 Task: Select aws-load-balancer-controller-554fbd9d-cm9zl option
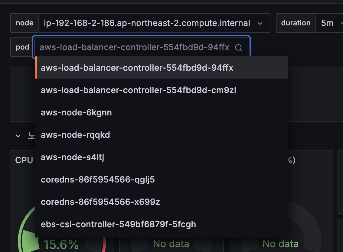(x=161, y=90)
